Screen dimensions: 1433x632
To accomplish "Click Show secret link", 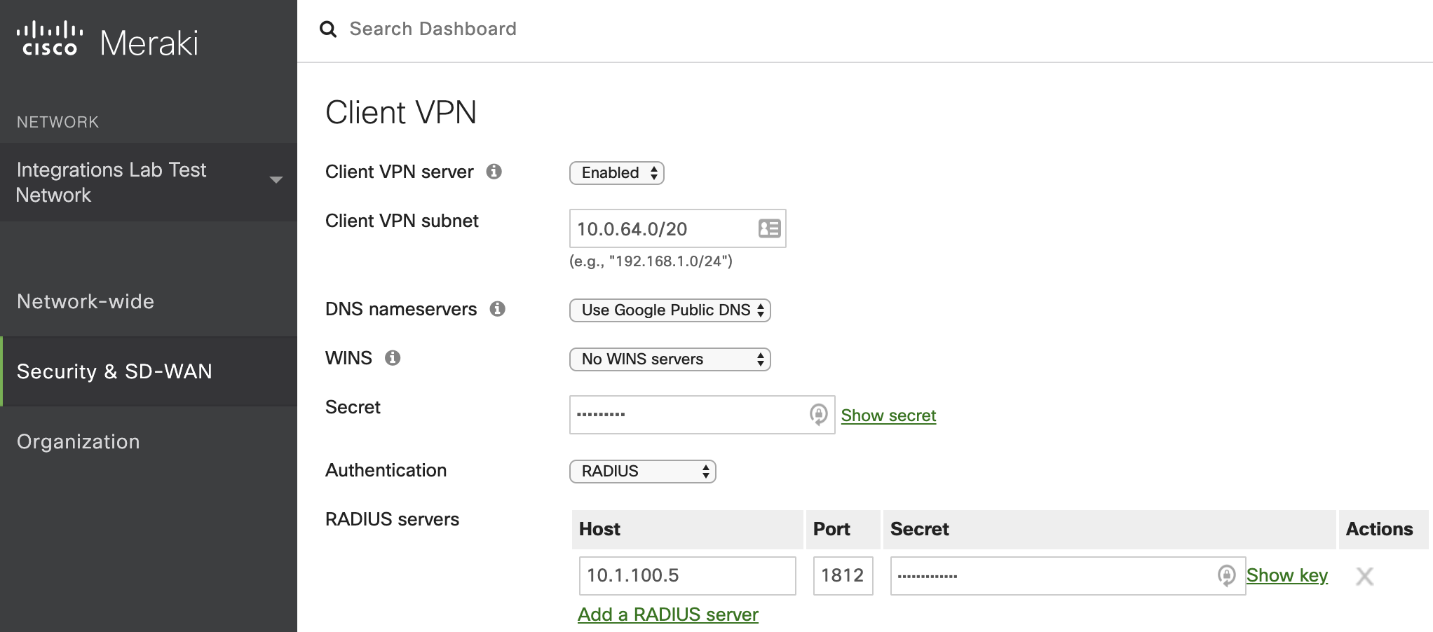I will point(888,415).
